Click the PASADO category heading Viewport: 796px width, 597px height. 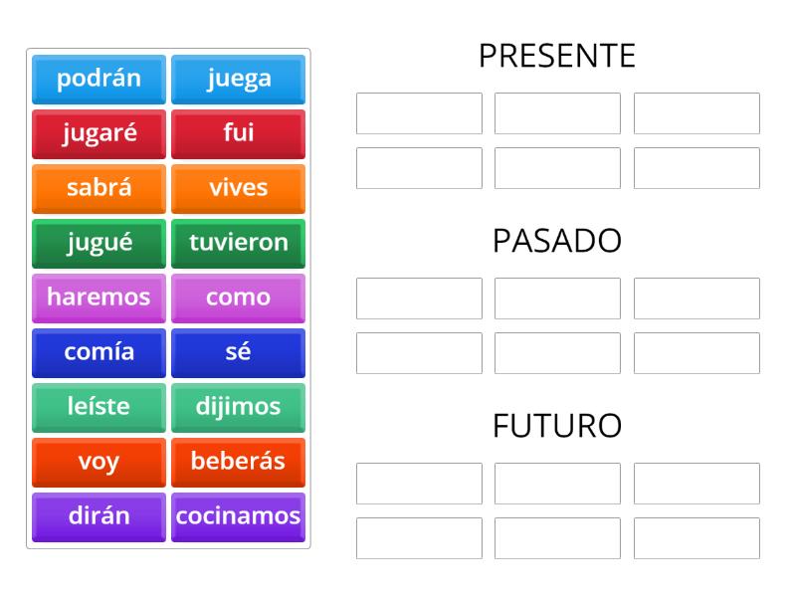pos(556,240)
